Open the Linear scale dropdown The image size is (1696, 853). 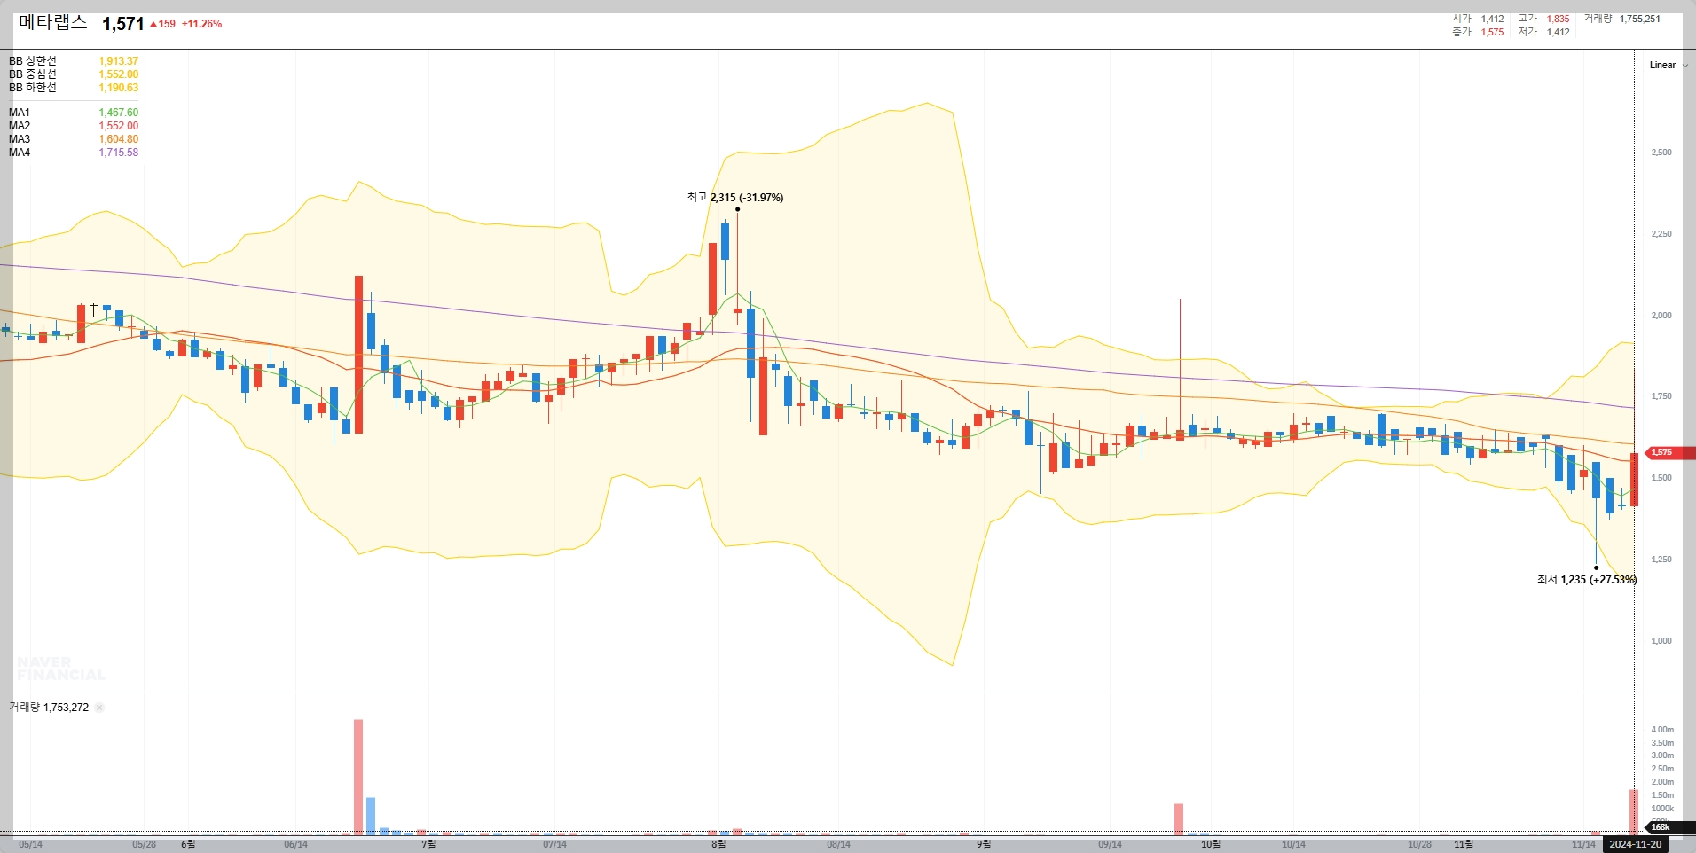pyautogui.click(x=1669, y=65)
